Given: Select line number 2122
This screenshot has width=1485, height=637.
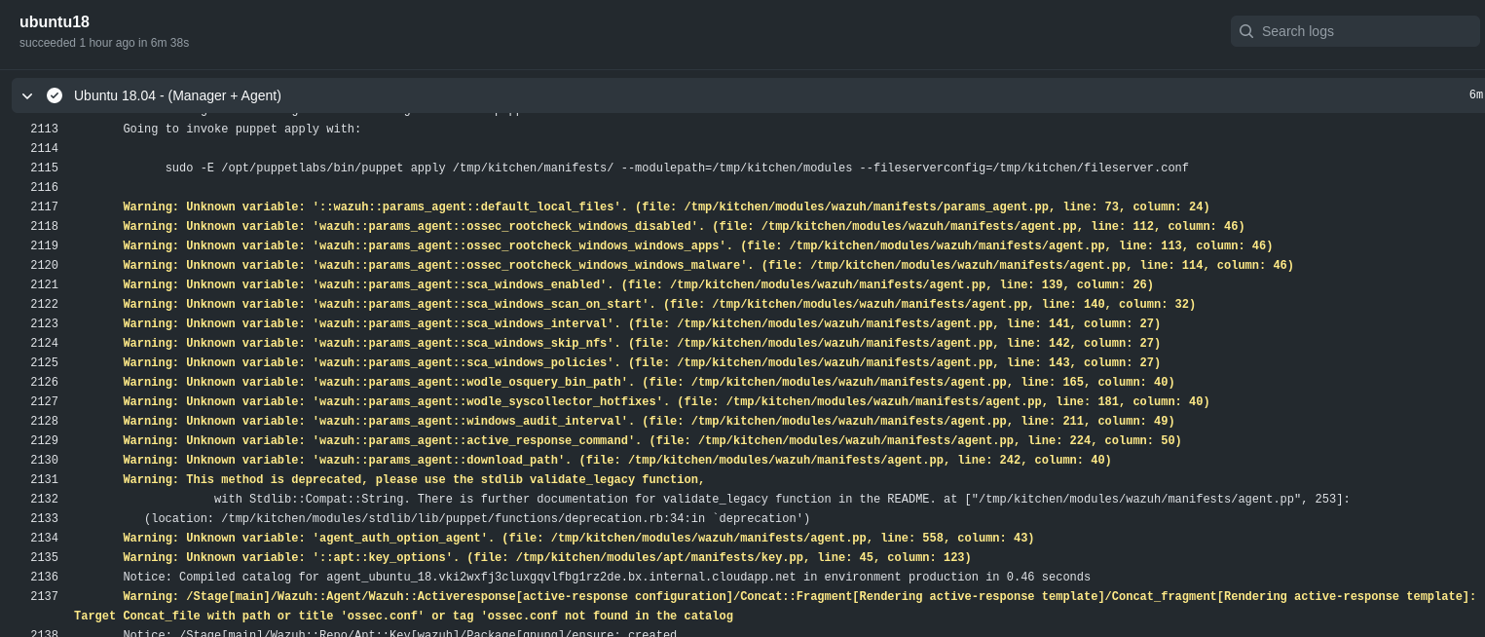Looking at the screenshot, I should [x=44, y=305].
